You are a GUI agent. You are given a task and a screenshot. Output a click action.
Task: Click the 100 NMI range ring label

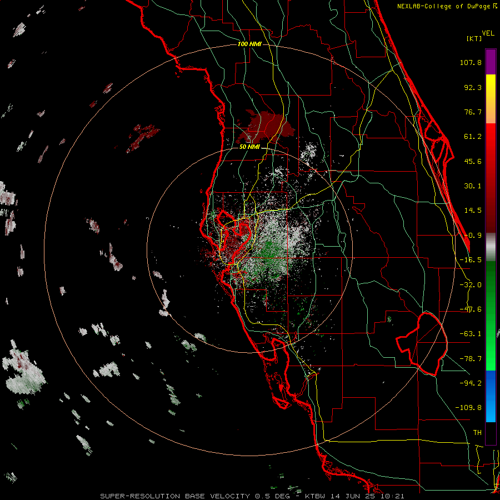(x=249, y=44)
